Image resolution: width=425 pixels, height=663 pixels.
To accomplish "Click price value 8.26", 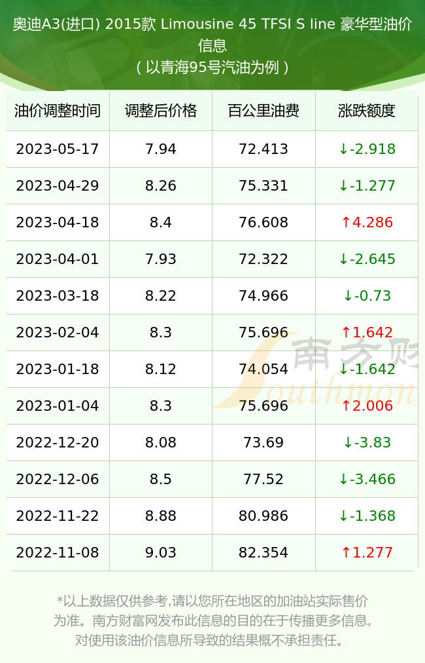I will pyautogui.click(x=161, y=185).
